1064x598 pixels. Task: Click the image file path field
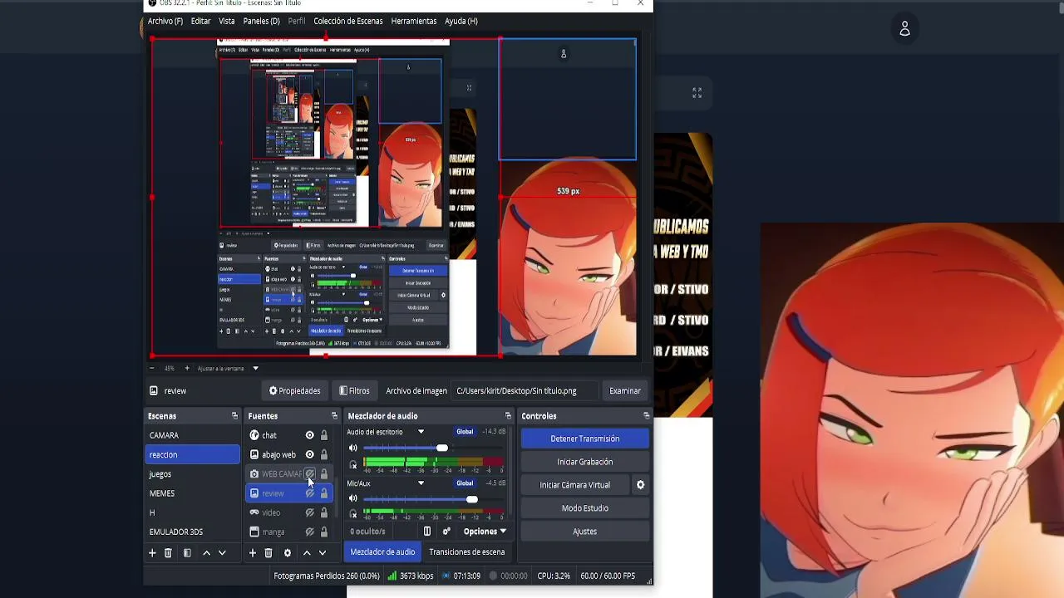pyautogui.click(x=525, y=391)
